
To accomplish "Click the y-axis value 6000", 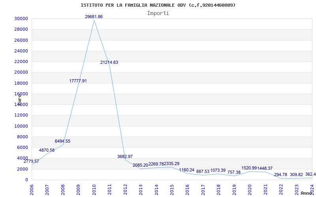I will coord(23,147).
